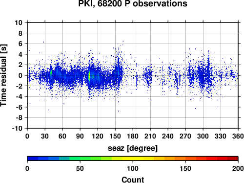This screenshot has width=244, height=183.
Task: Click the colorbar tick label 50
Action: pos(80,168)
